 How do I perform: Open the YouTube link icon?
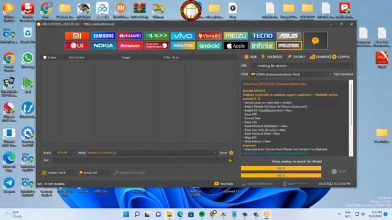[216, 183]
